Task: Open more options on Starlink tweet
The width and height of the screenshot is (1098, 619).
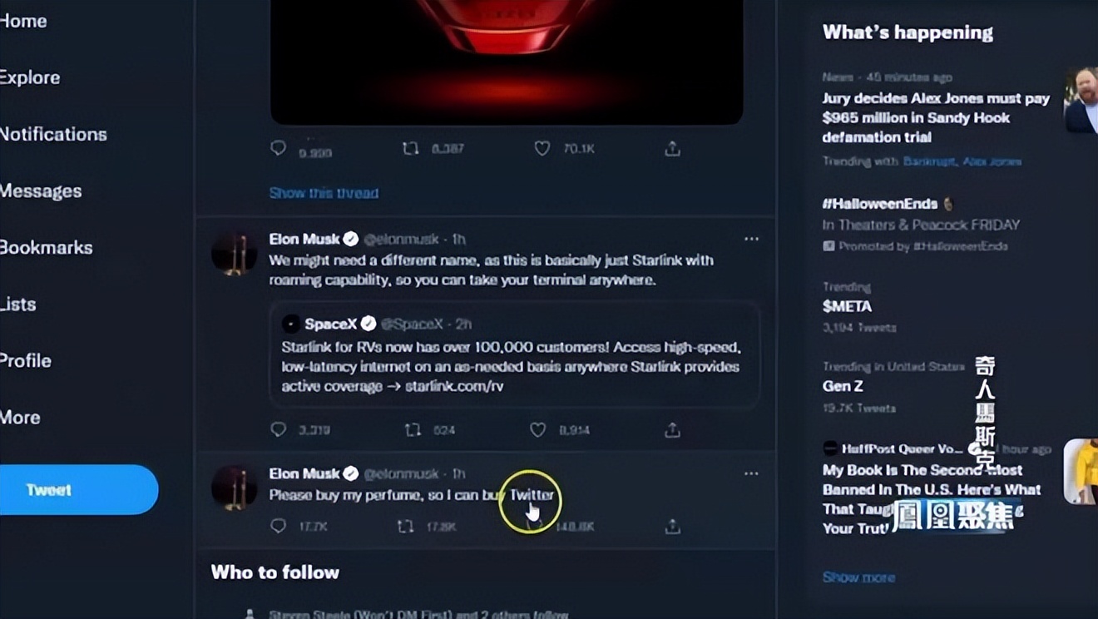Action: point(751,239)
